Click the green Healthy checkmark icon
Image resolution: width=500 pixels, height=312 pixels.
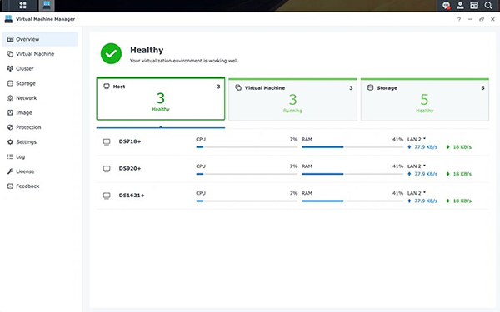(111, 53)
